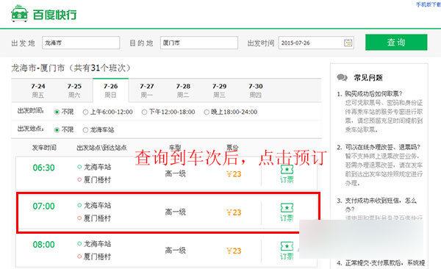
Task: Click the ticket icon for 08:00 departure
Action: click(x=287, y=246)
